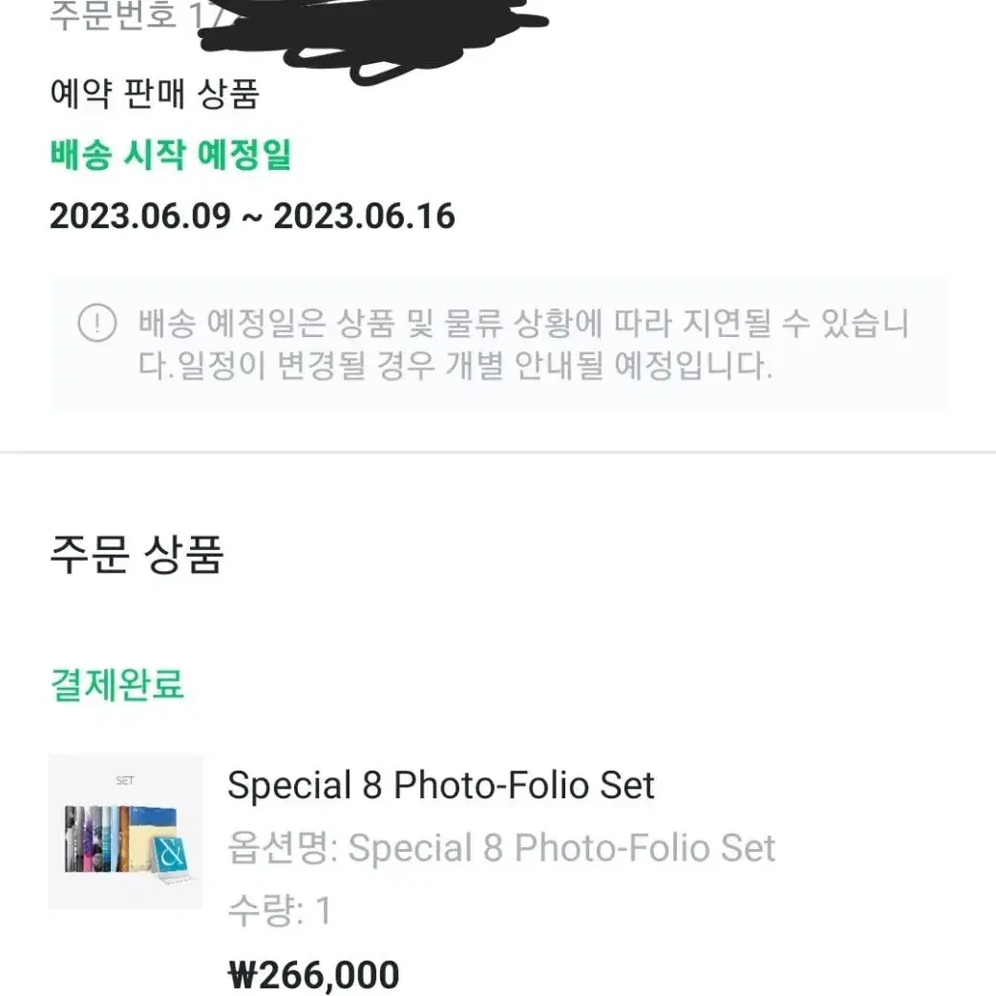Tap the 주문번호 order number label
996x996 pixels.
113,15
